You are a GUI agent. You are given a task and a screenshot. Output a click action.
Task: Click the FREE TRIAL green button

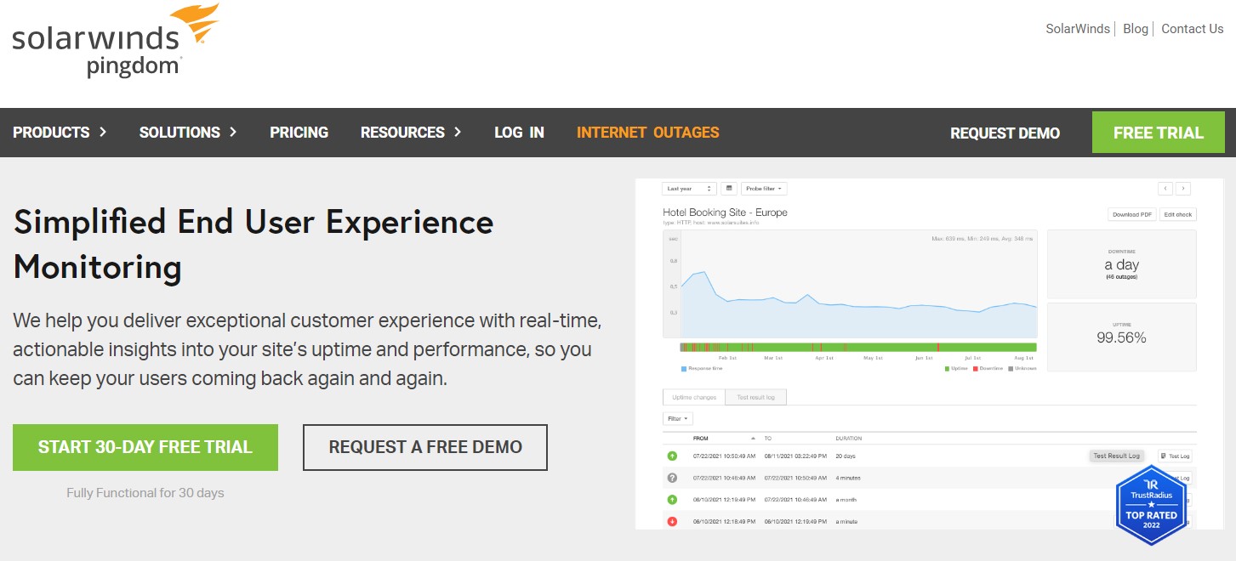pyautogui.click(x=1158, y=133)
